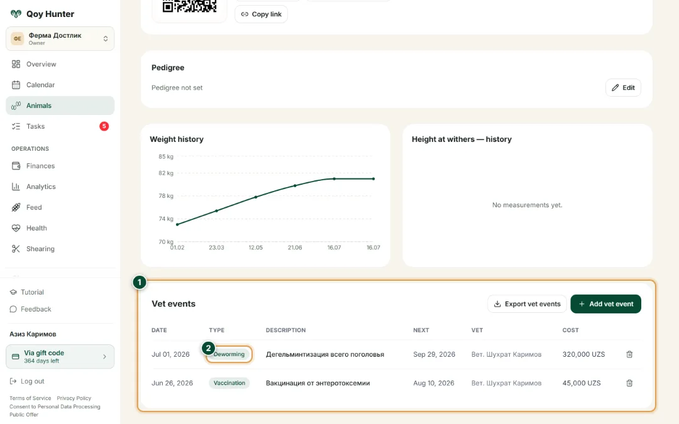Screen dimensions: 679x424
Task: Edit the Pedigree section
Action: [x=622, y=87]
